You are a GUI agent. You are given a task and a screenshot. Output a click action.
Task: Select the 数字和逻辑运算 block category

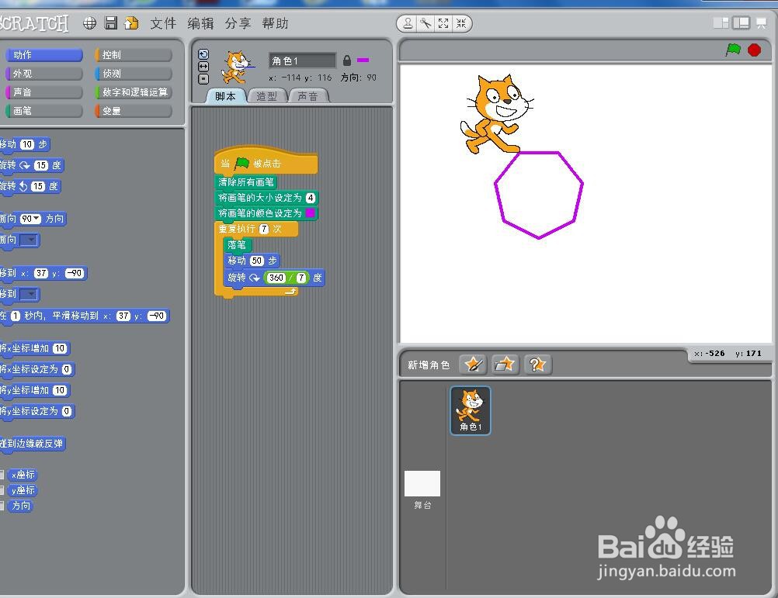[133, 92]
